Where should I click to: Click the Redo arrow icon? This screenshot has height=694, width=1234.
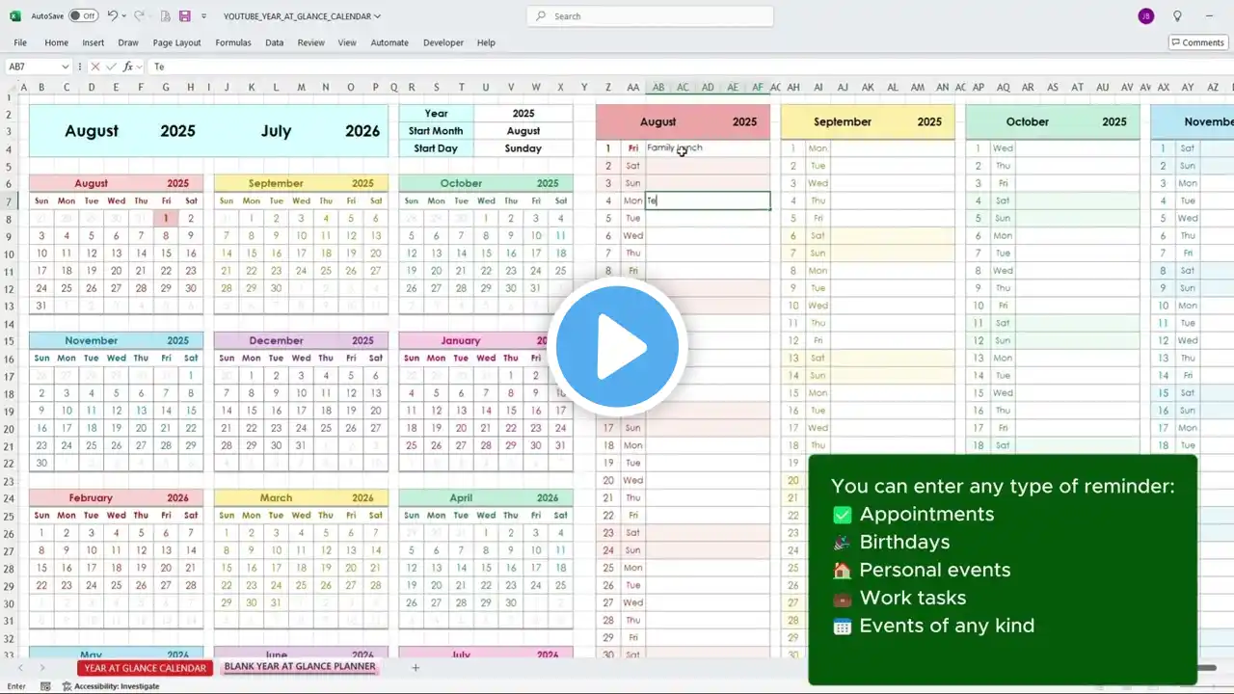click(x=139, y=16)
